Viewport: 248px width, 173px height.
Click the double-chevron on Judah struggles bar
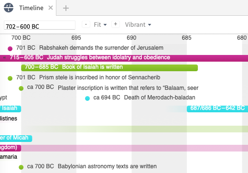(x=4, y=58)
